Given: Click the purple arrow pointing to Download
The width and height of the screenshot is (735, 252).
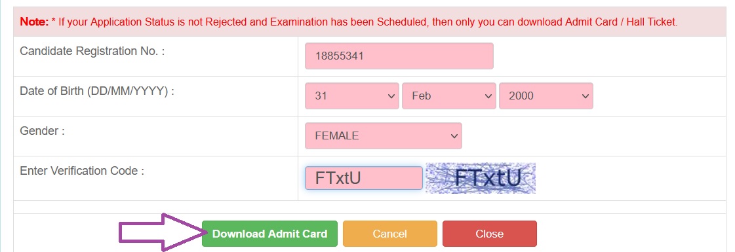Looking at the screenshot, I should (x=162, y=232).
